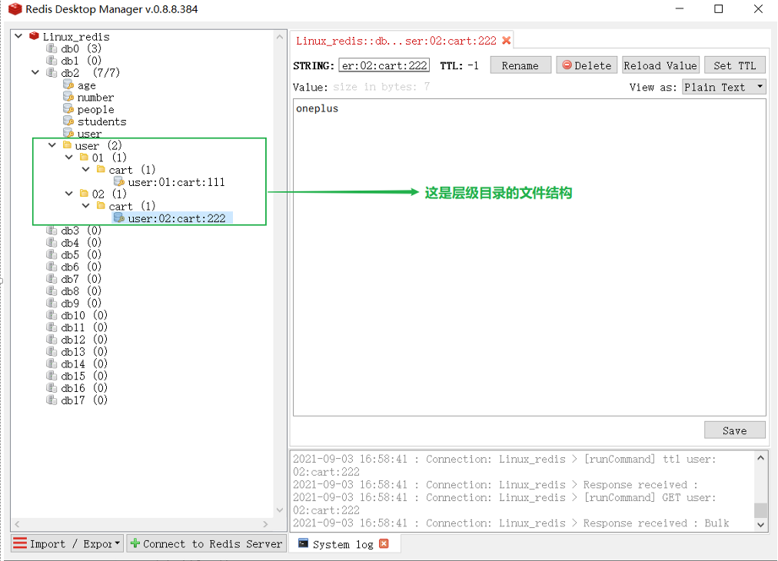Click the tree panel scroll-up arrow
The width and height of the screenshot is (778, 561).
(x=280, y=37)
